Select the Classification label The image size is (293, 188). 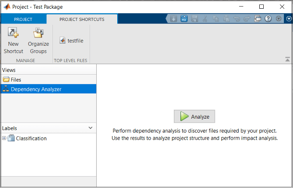pyautogui.click(x=31, y=138)
